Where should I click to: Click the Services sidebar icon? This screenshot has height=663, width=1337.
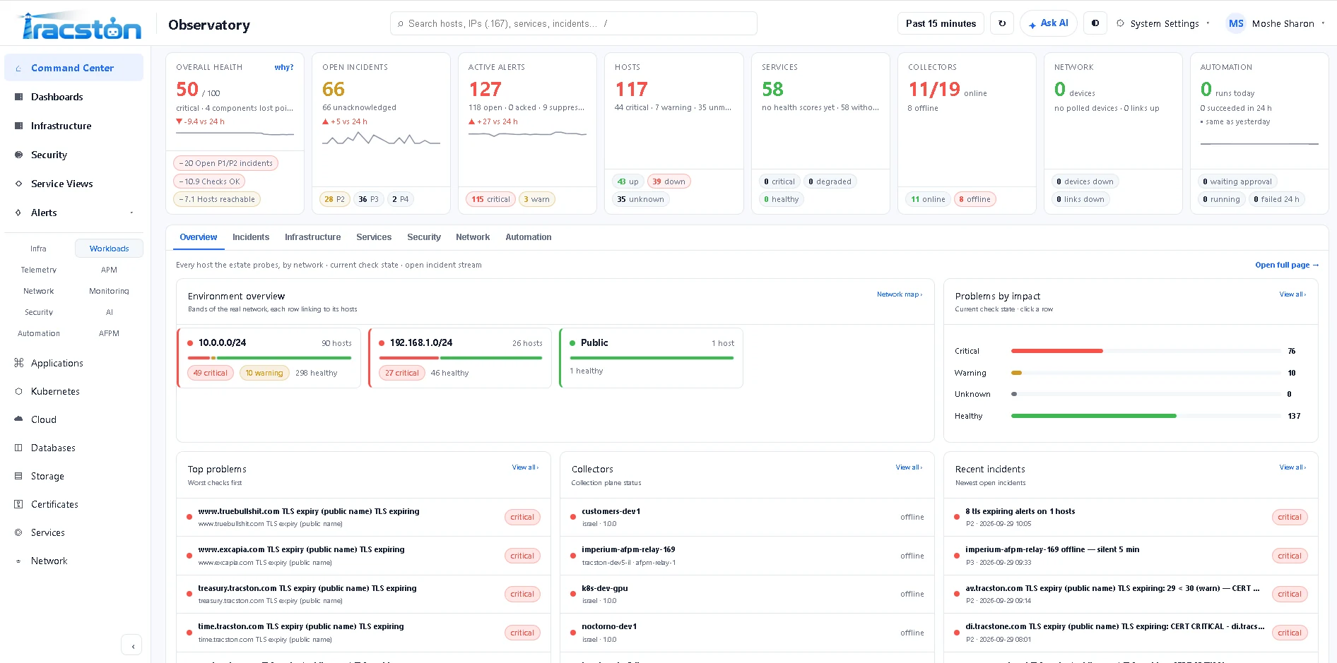pos(18,532)
